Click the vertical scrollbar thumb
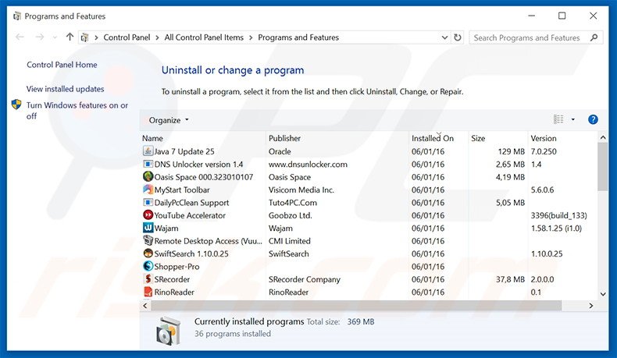Viewport: 617px width, 358px height. (x=602, y=167)
